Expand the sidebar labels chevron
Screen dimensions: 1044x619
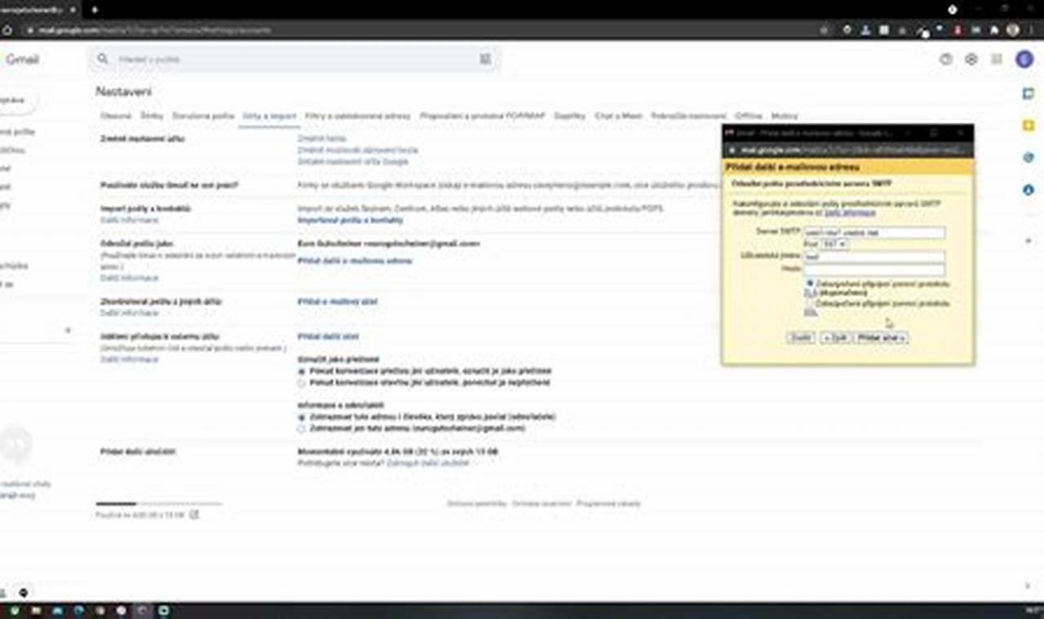click(68, 331)
